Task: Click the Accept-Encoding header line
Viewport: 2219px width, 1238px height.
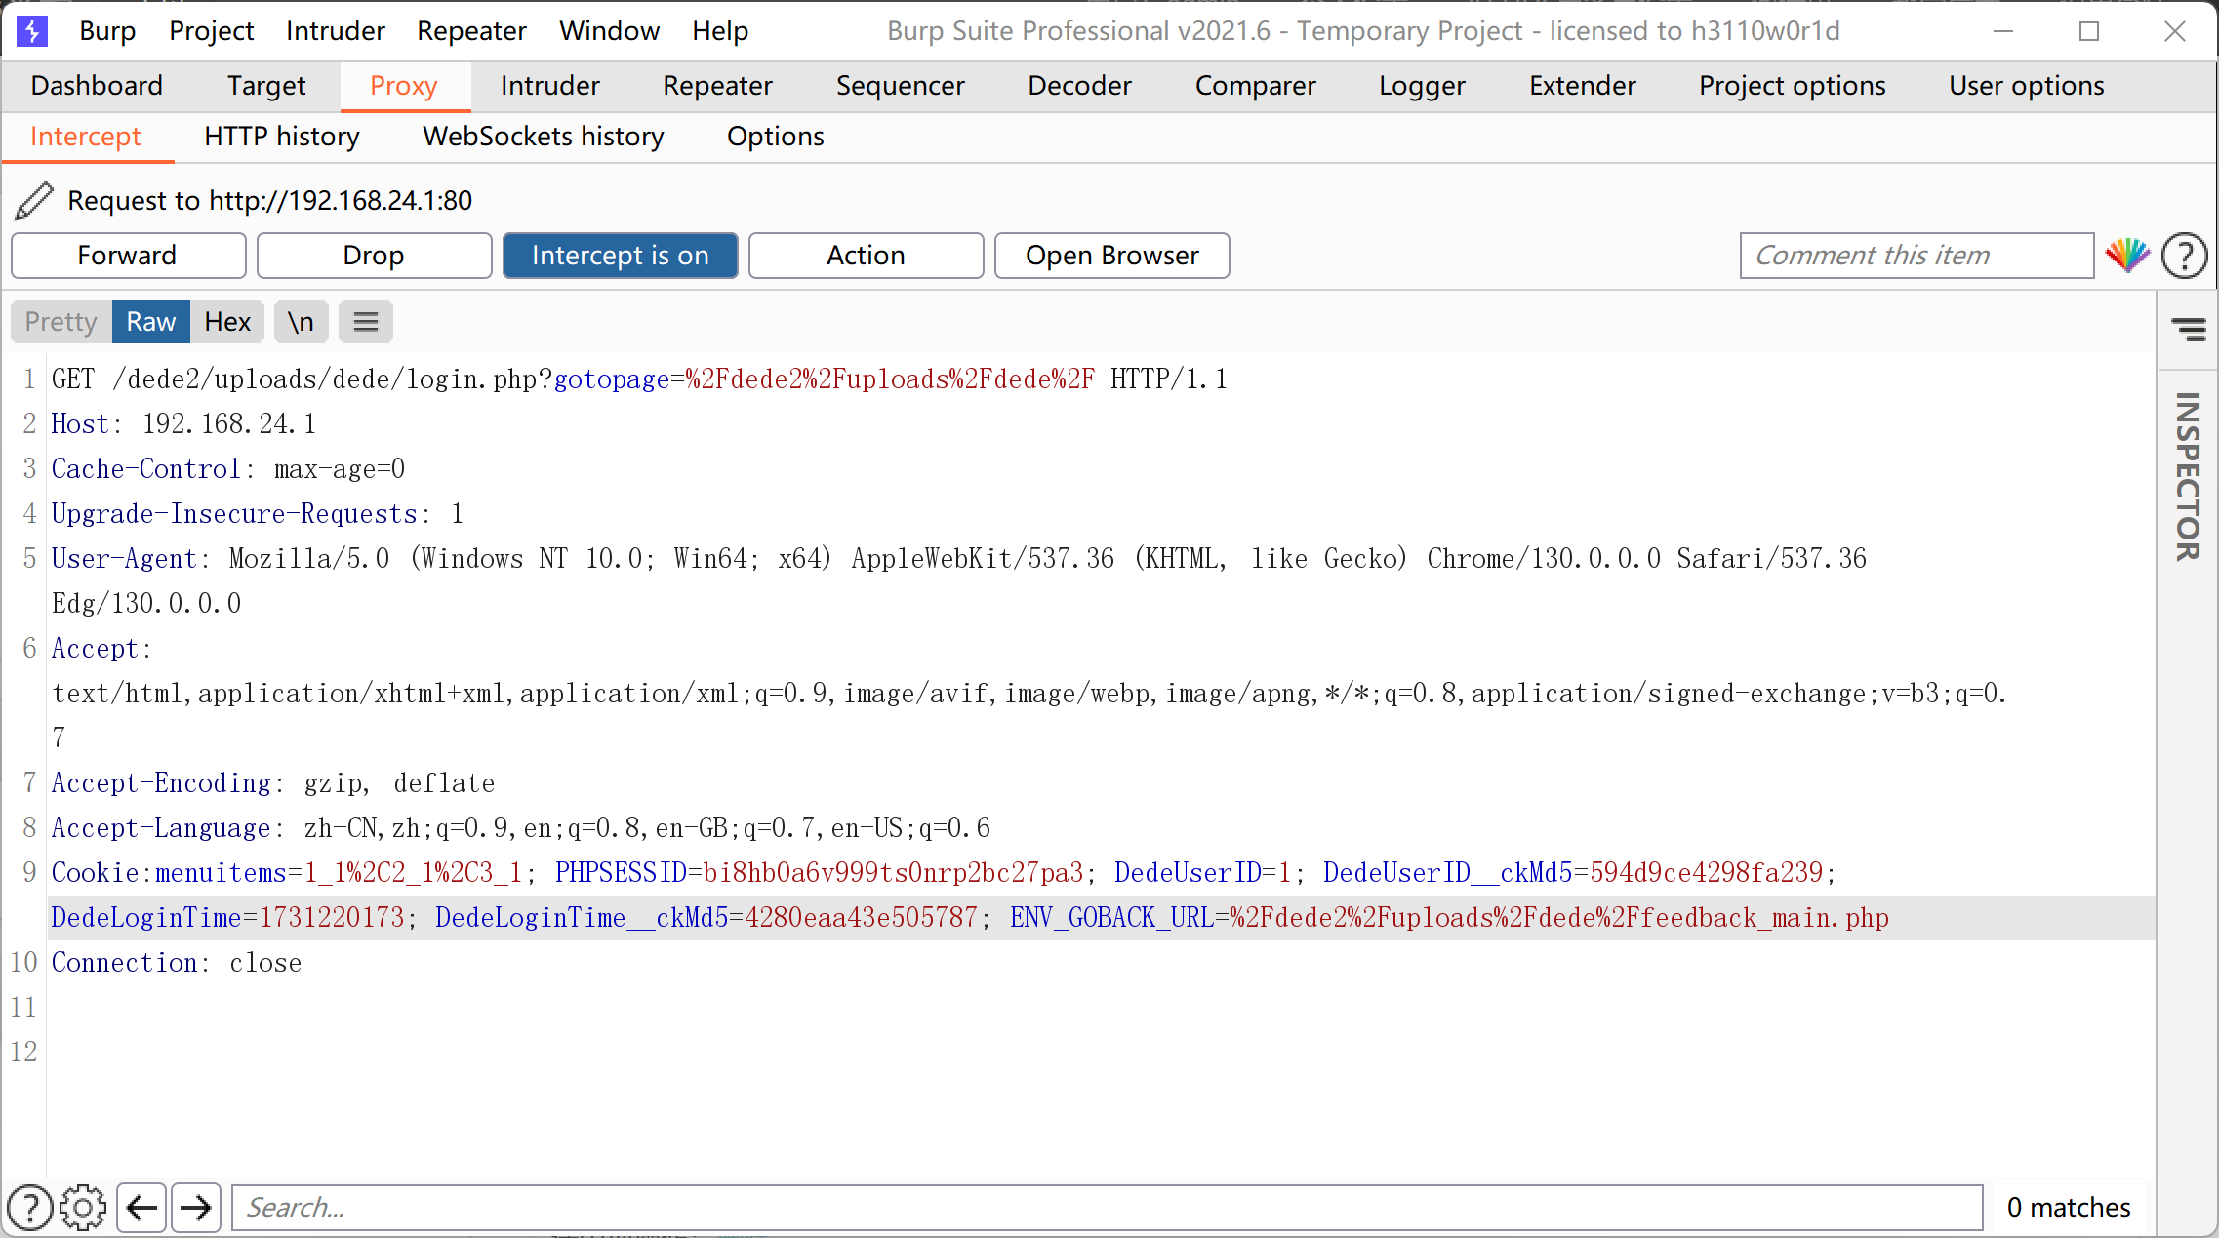Action: (x=273, y=782)
